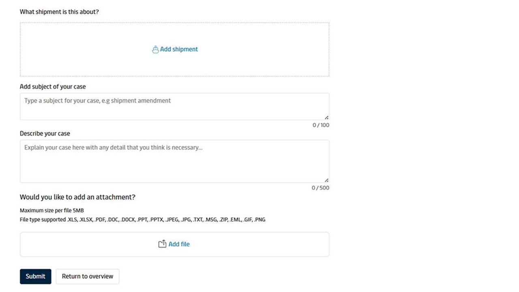The image size is (519, 292).
Task: Click the subject input field
Action: click(x=174, y=105)
